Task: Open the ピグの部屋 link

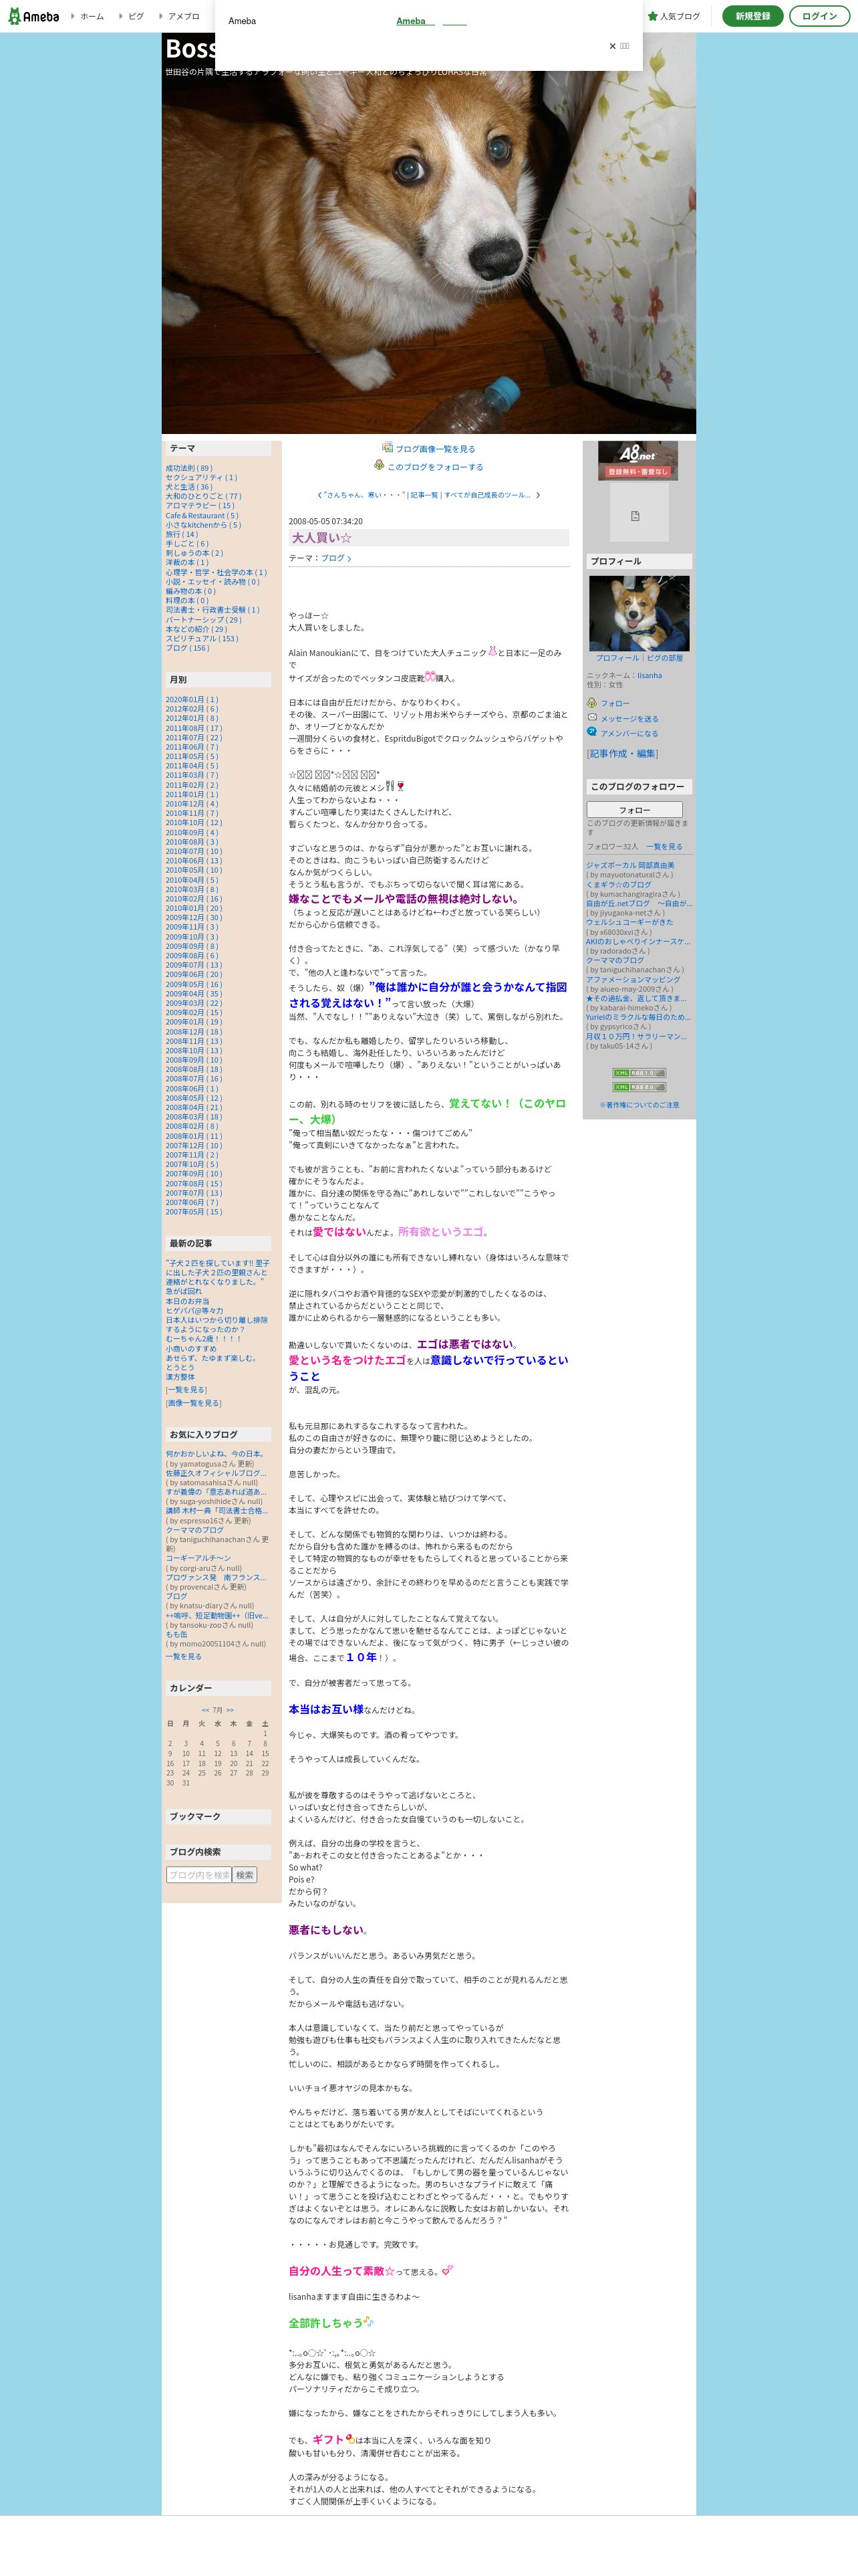Action: pos(666,658)
